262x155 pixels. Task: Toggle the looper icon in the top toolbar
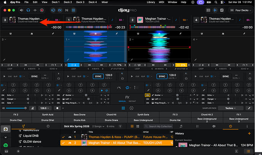53,10
